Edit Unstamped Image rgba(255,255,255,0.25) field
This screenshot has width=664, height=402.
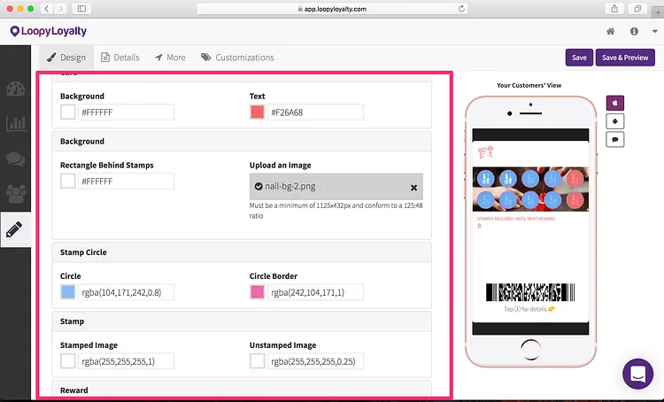[x=315, y=361]
